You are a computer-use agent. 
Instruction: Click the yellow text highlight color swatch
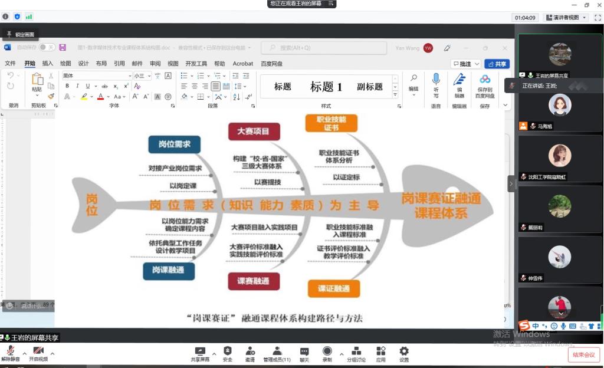84,97
